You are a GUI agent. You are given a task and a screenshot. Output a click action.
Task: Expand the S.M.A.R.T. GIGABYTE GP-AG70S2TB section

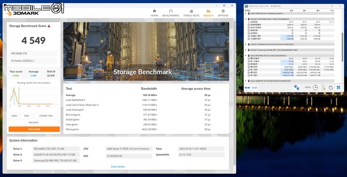(246, 44)
